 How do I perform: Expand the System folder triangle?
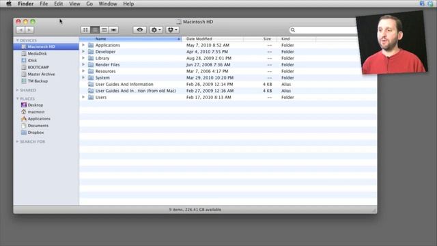click(x=83, y=77)
